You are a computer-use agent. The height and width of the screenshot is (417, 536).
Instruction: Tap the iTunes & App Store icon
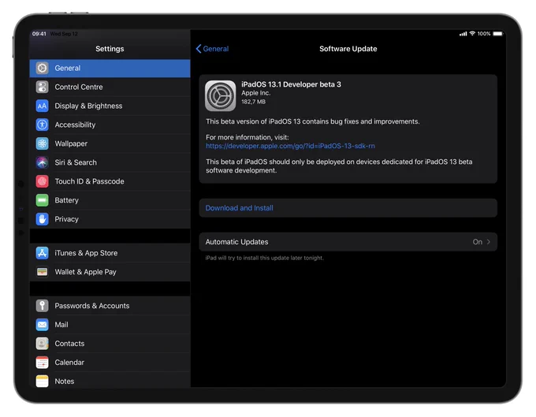[x=42, y=253]
